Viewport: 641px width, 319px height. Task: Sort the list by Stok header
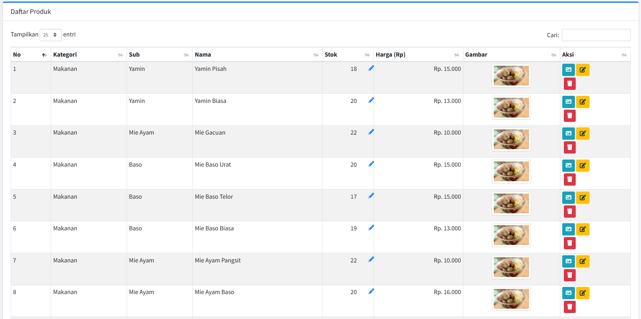pos(347,55)
